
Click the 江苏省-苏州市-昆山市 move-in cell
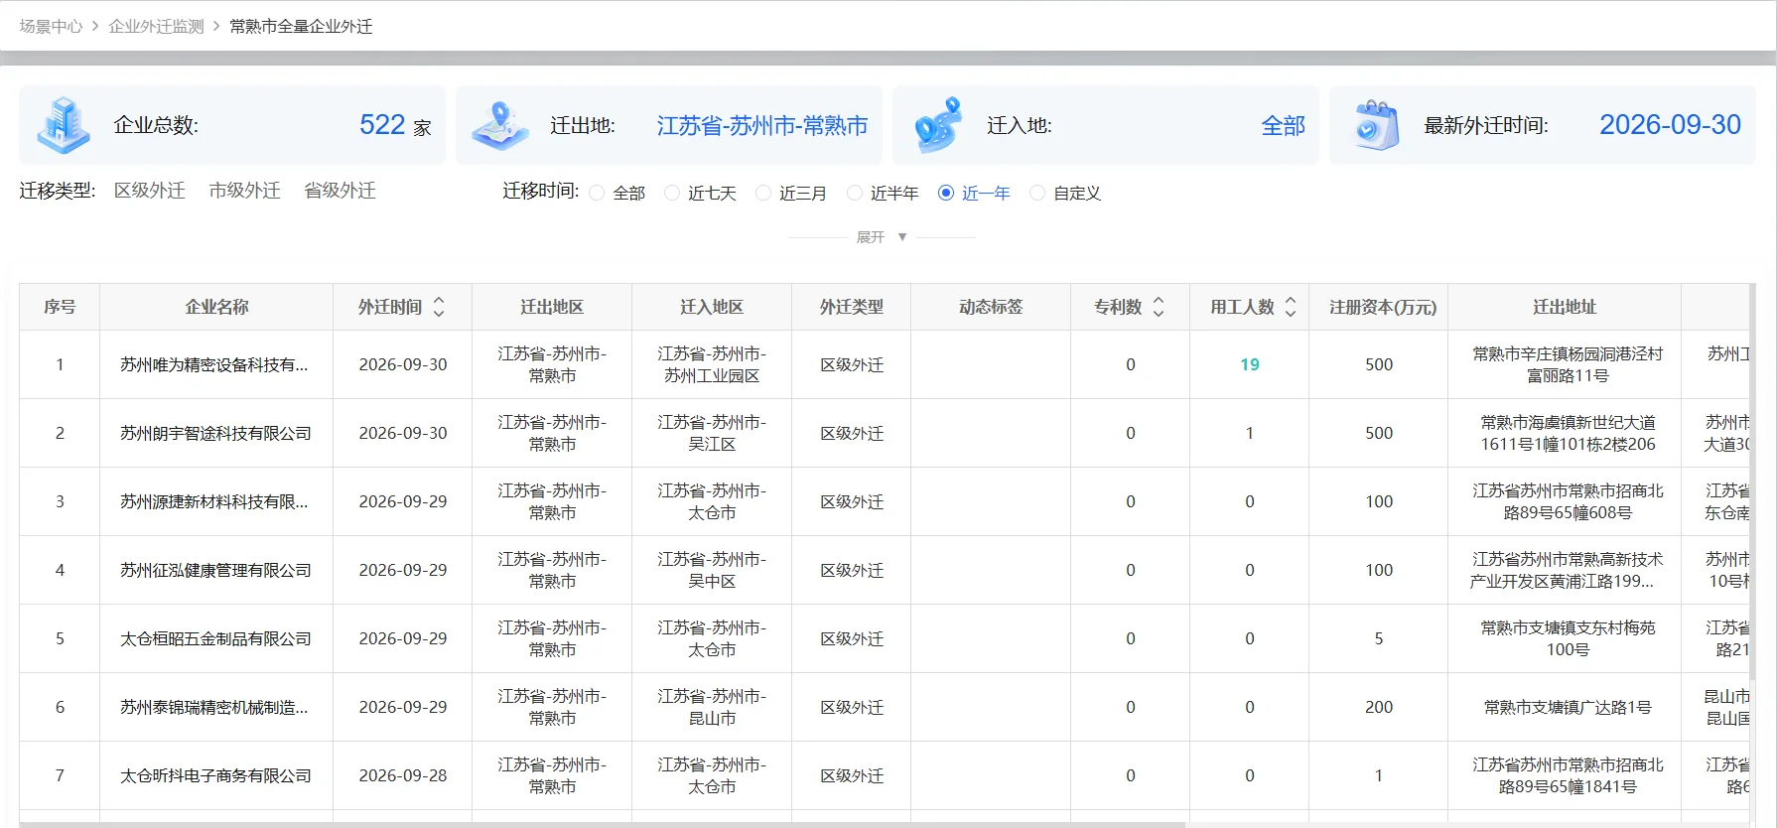[x=712, y=707]
